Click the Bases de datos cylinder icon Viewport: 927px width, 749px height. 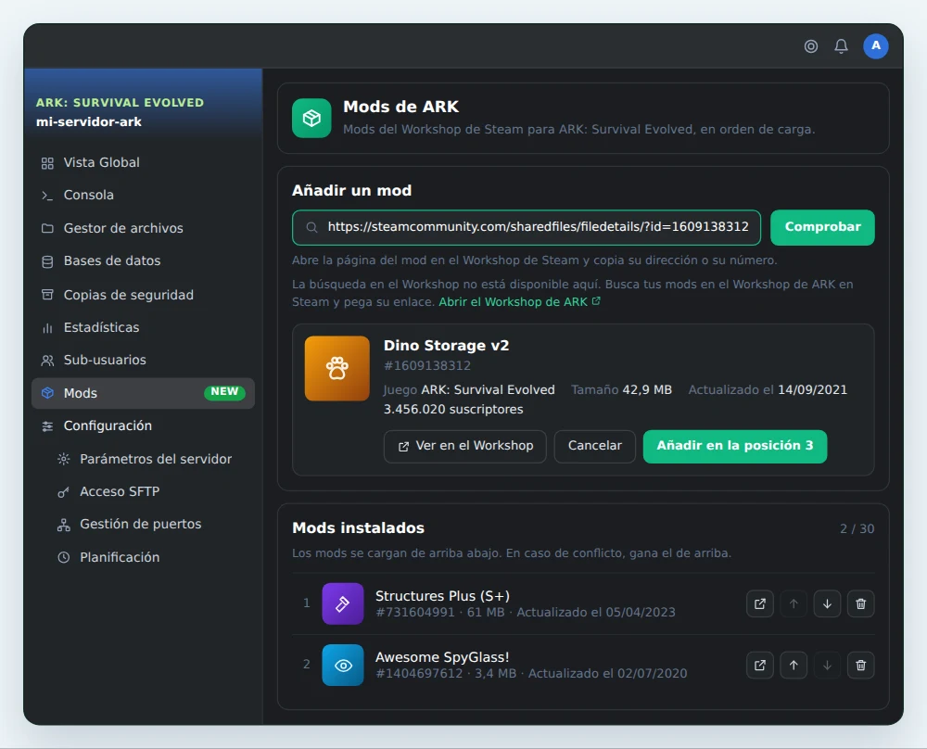click(47, 262)
